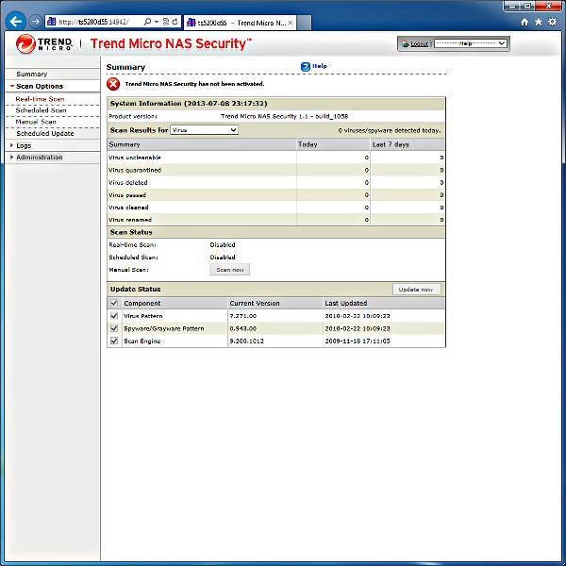The height and width of the screenshot is (566, 566).
Task: Click the refresh icon in address bar
Action: pyautogui.click(x=175, y=22)
